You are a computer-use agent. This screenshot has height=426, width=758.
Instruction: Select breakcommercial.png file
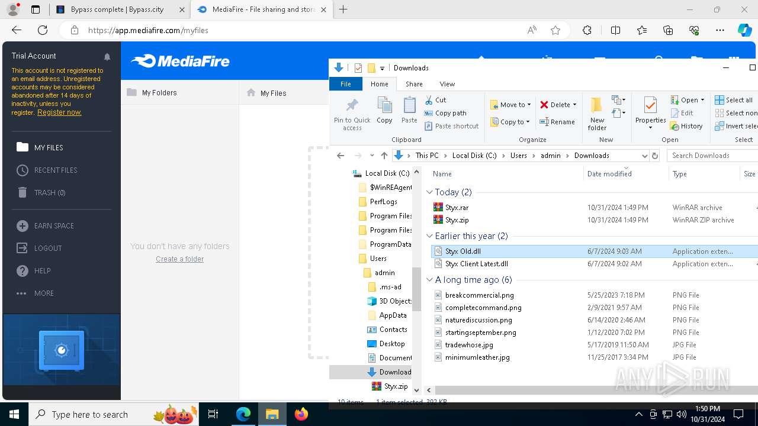point(480,295)
